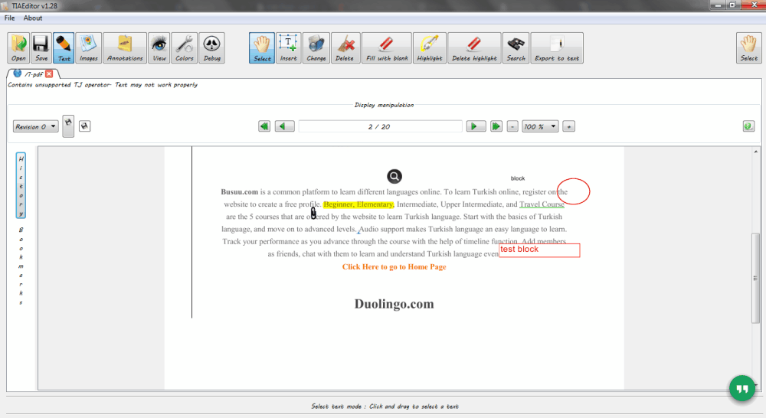Go to the first page

tap(264, 126)
